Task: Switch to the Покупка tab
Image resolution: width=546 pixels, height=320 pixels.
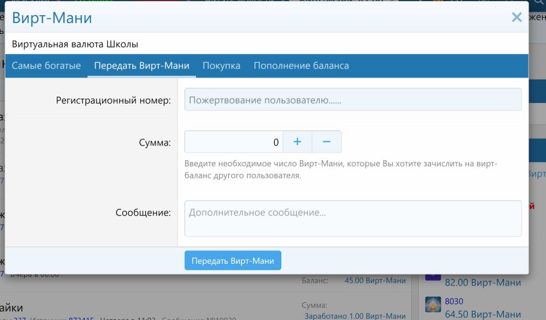Action: (221, 66)
